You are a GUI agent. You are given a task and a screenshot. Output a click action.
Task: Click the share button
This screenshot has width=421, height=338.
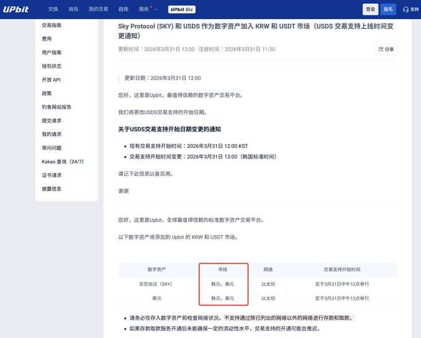pyautogui.click(x=386, y=49)
